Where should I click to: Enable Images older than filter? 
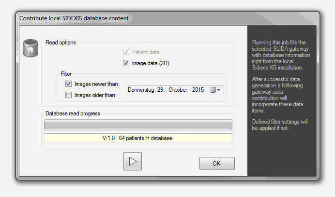pos(68,95)
